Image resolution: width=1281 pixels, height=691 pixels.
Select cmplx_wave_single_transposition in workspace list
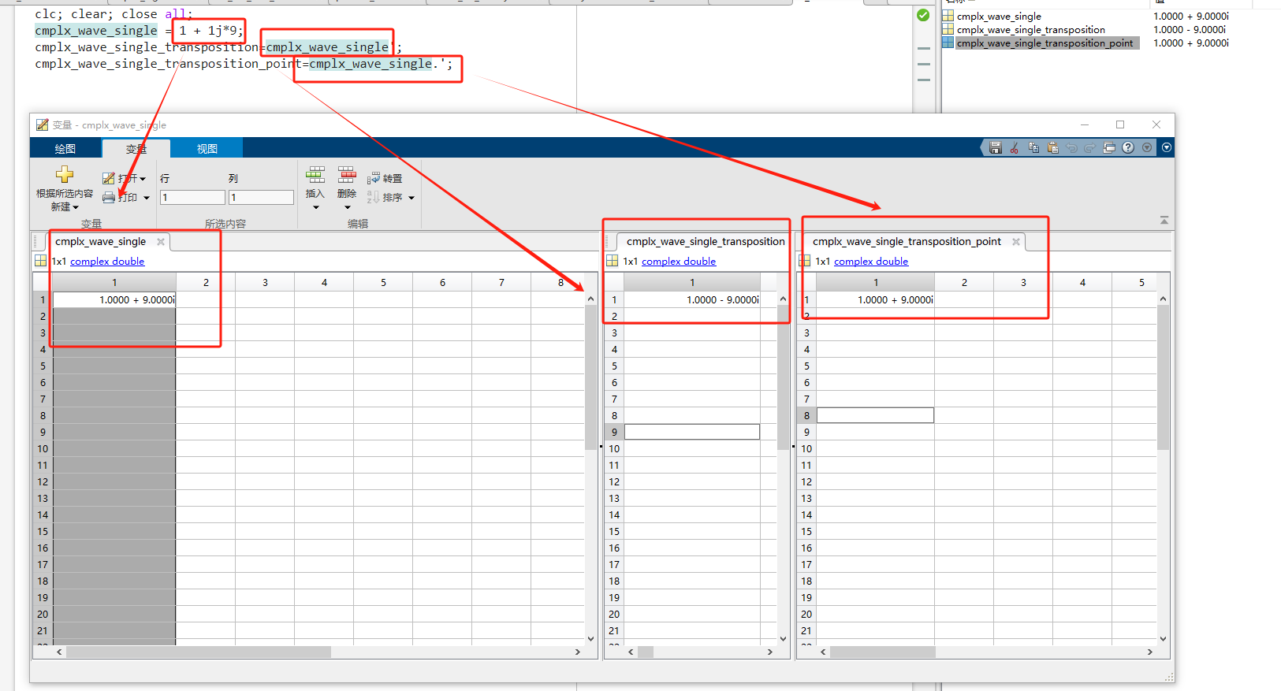point(1030,29)
